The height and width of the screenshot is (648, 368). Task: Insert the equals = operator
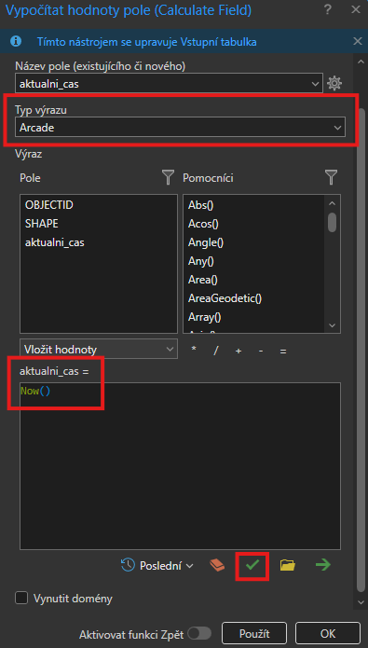point(283,351)
